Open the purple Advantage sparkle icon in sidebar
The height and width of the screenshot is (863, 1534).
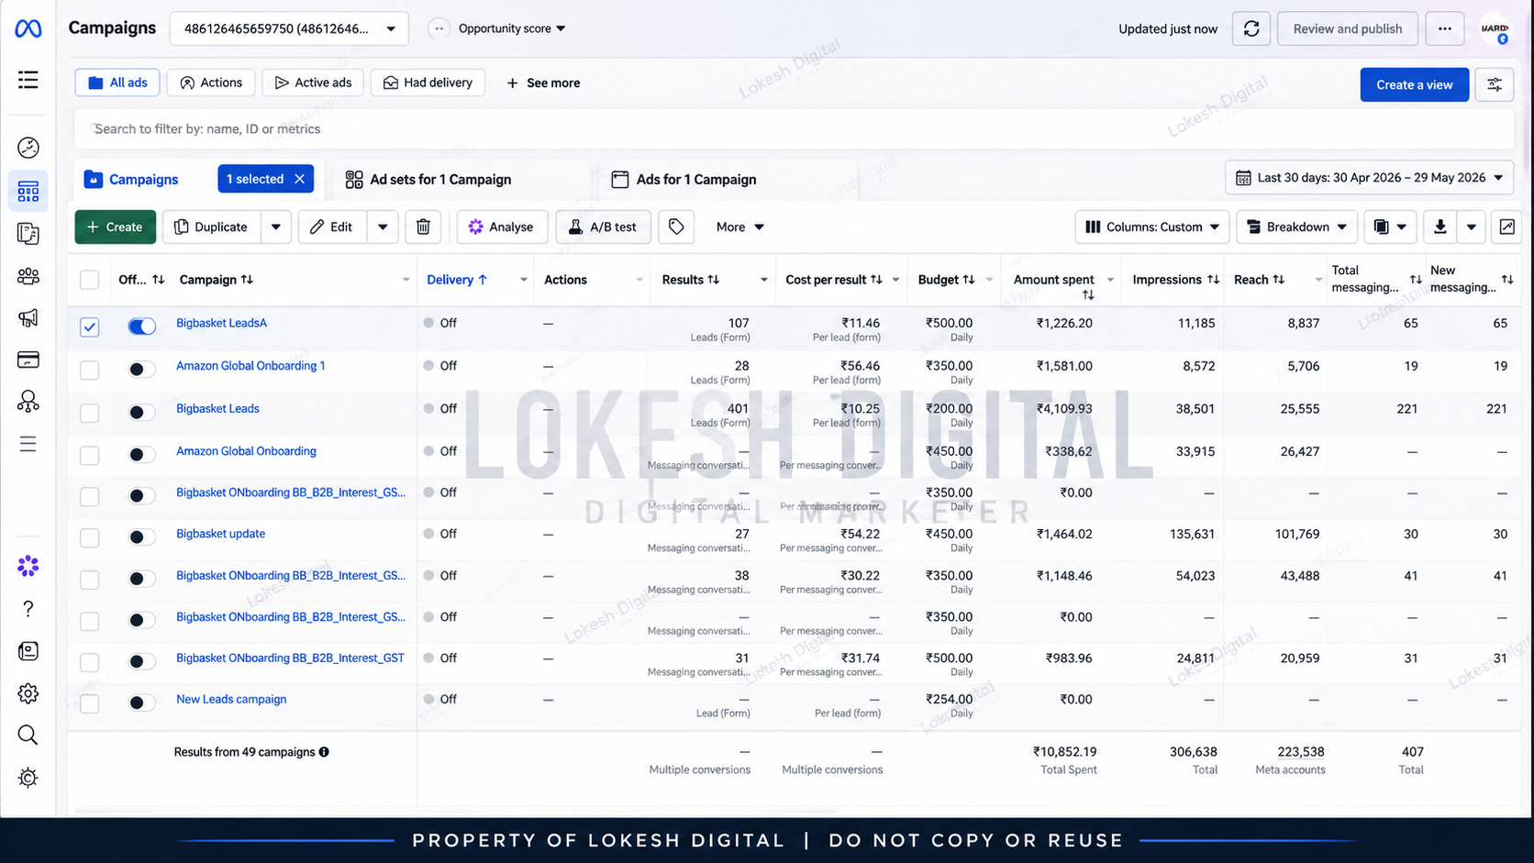[x=28, y=566]
